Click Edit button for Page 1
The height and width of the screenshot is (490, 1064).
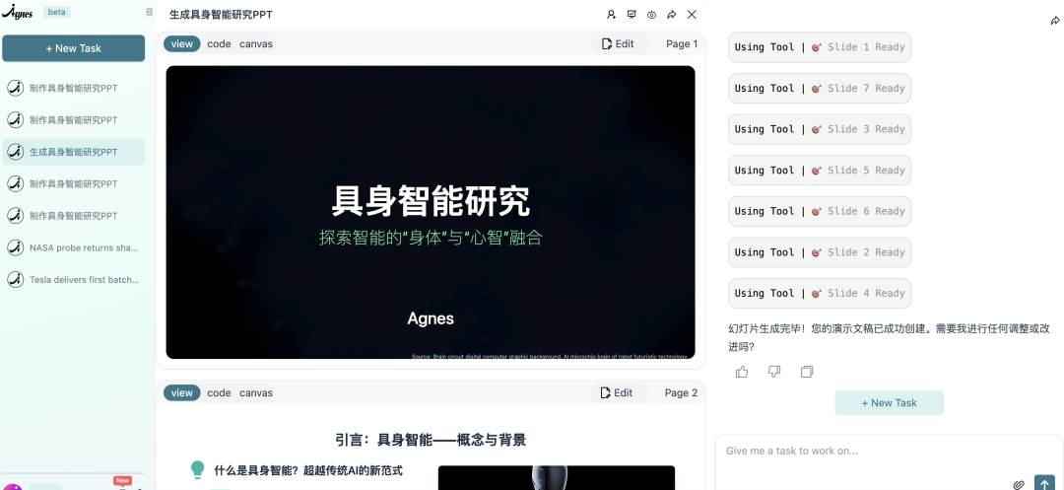point(617,44)
